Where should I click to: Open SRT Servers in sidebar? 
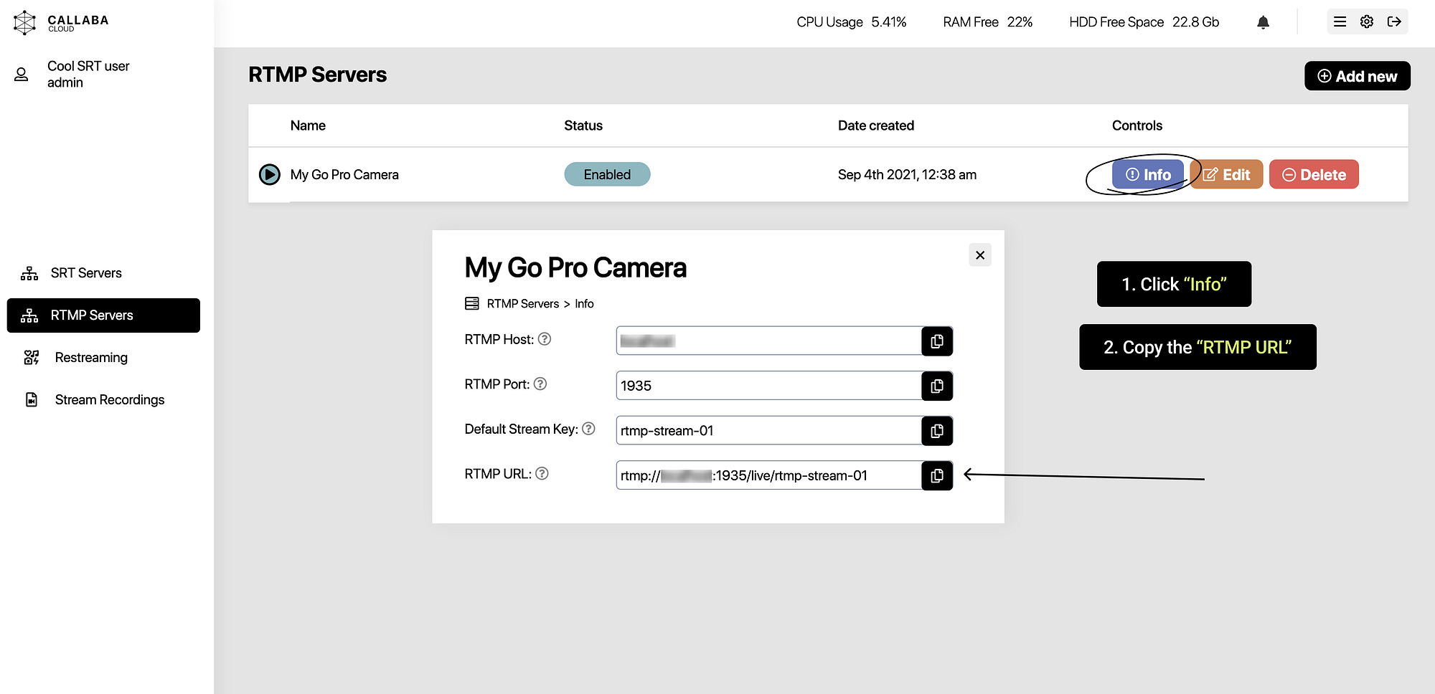(103, 273)
